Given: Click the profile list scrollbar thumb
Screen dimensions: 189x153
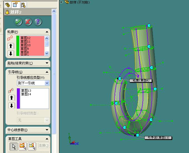Looking at the screenshot, I should (x=47, y=44).
